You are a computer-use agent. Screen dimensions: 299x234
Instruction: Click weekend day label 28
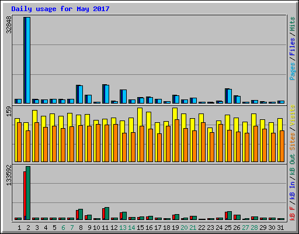pyautogui.click(x=254, y=228)
